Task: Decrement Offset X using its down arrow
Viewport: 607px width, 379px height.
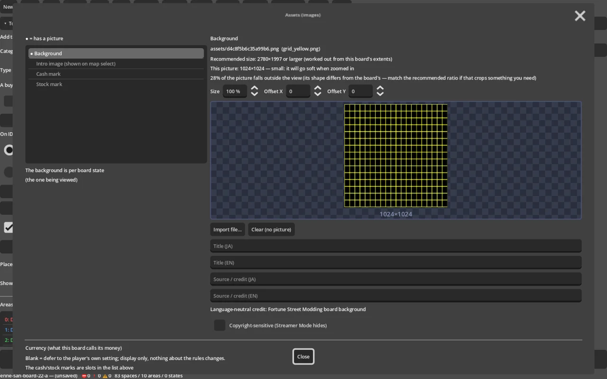Action: click(x=317, y=94)
